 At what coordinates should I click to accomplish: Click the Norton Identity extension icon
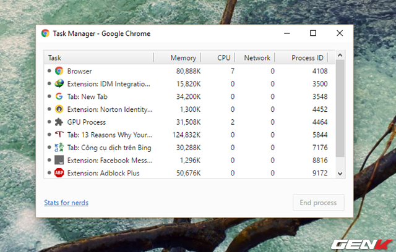coord(59,109)
